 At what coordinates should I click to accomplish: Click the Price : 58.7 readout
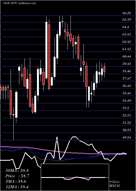point(17,176)
